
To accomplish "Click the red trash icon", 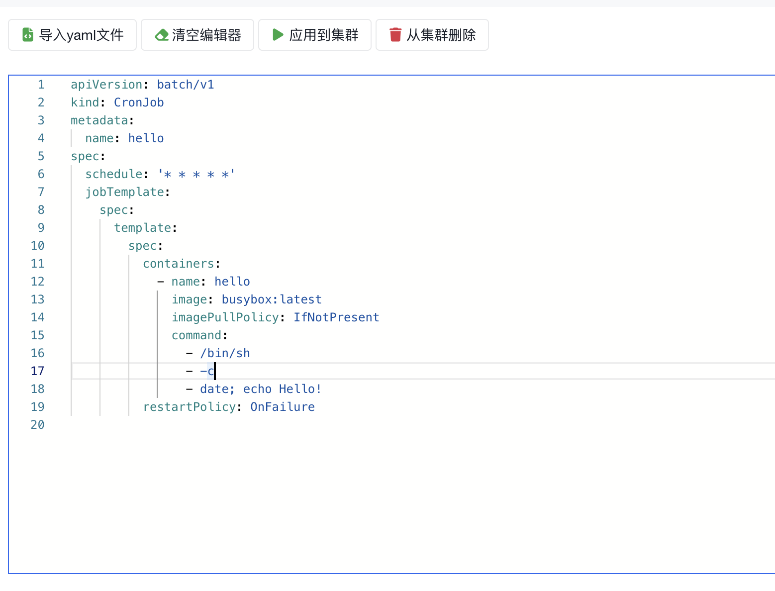I will point(395,35).
